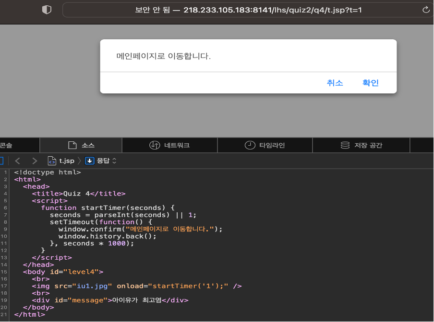Click the privacy shield icon
434x322 pixels.
click(47, 10)
